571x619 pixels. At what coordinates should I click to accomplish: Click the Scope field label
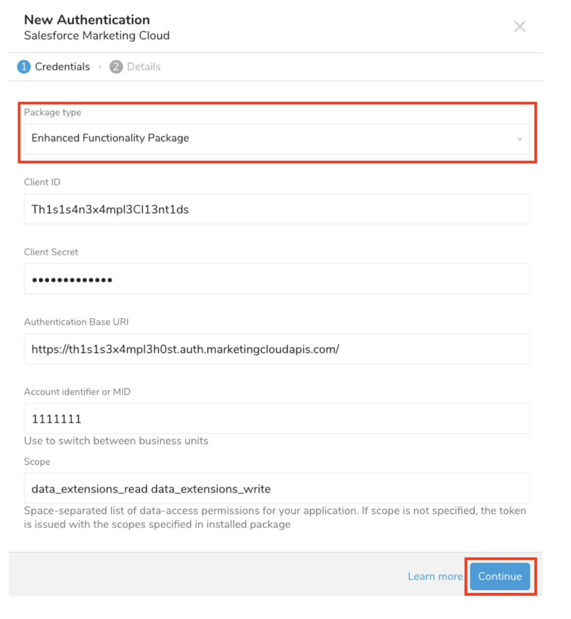pos(37,462)
